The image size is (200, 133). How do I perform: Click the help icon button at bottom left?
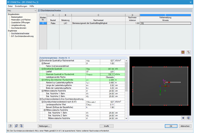coord(10,126)
